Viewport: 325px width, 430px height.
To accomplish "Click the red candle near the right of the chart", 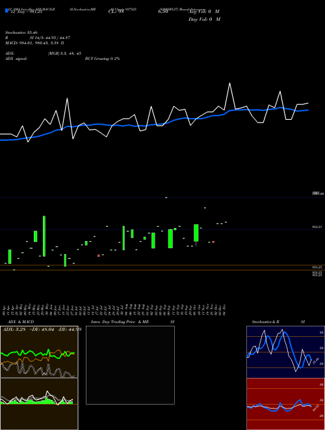I will [x=213, y=242].
